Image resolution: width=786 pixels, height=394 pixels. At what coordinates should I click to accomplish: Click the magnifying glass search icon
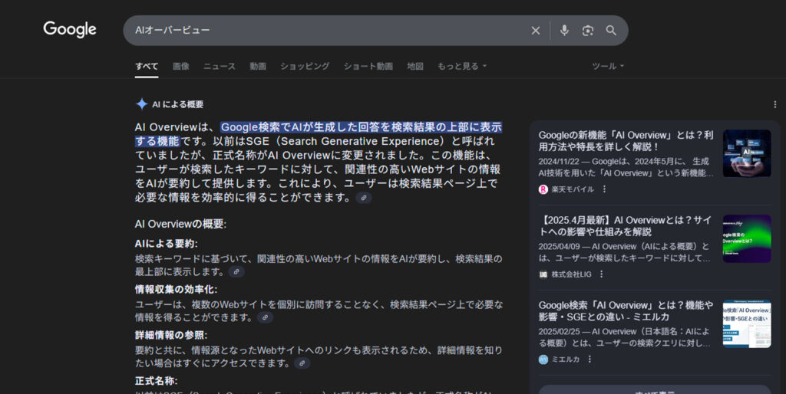coord(611,31)
